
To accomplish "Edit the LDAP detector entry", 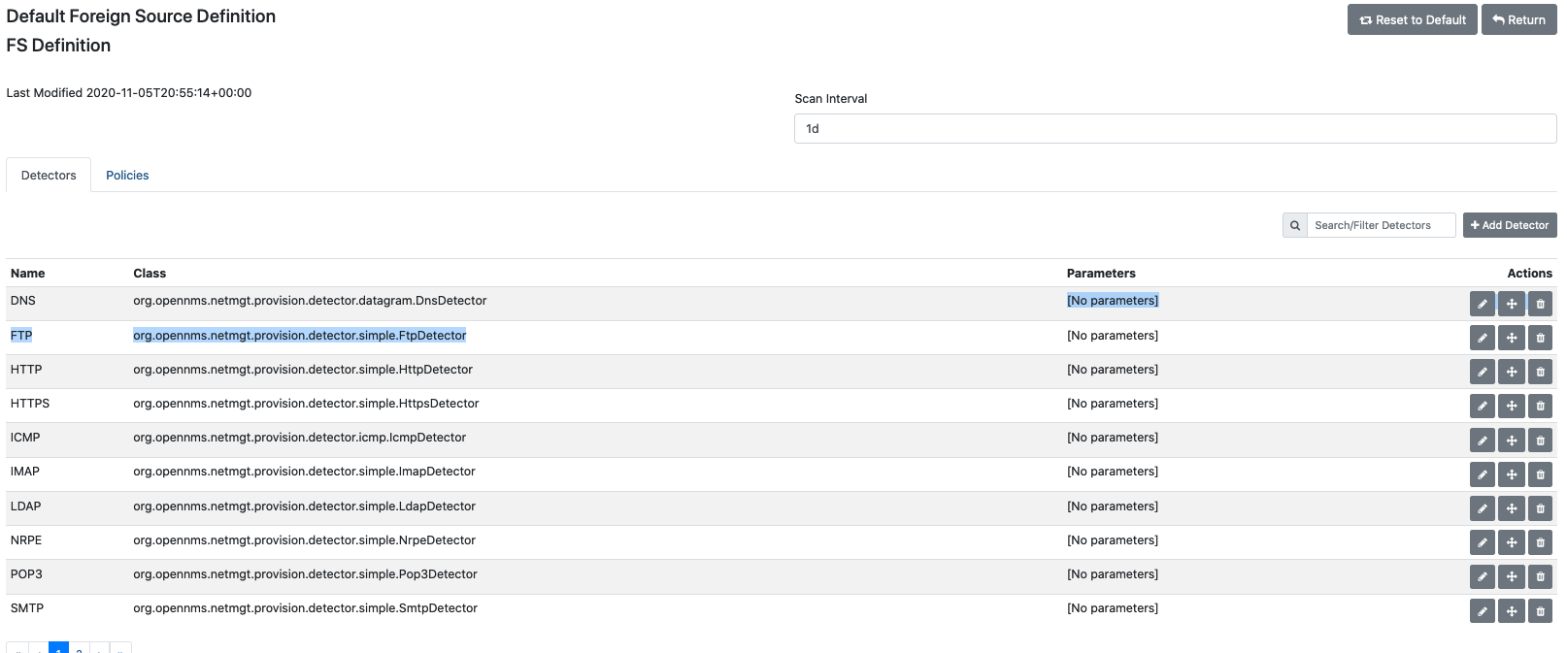I will [1482, 508].
